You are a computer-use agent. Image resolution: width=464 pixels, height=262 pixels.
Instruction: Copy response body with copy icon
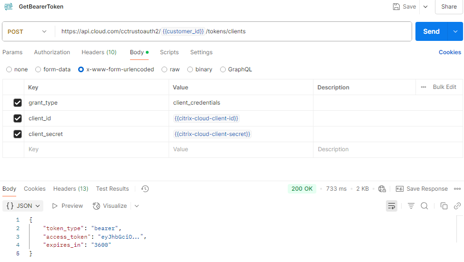pyautogui.click(x=444, y=206)
